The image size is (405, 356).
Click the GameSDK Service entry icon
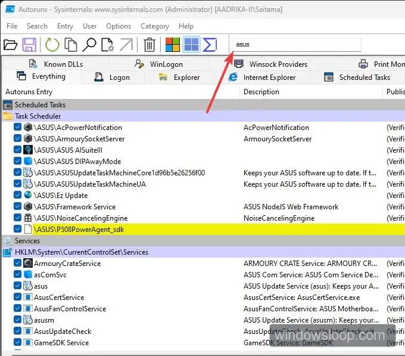28,342
